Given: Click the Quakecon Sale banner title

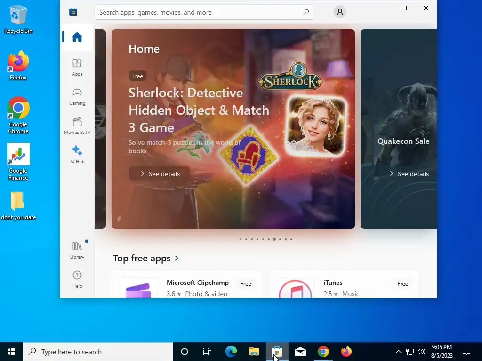Looking at the screenshot, I should pyautogui.click(x=403, y=141).
